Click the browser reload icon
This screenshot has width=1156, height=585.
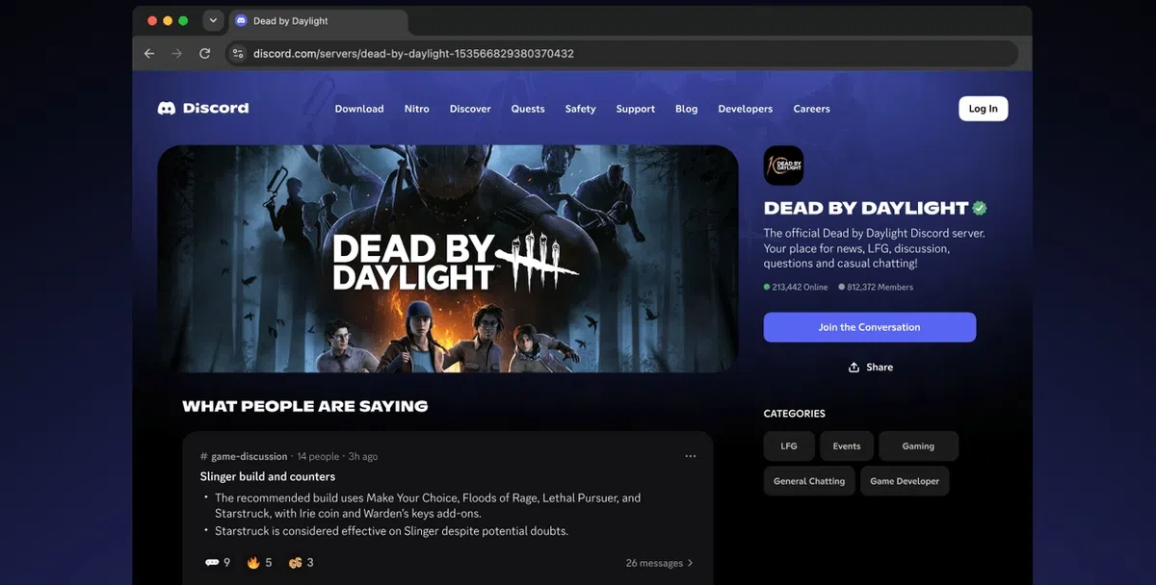coord(204,54)
